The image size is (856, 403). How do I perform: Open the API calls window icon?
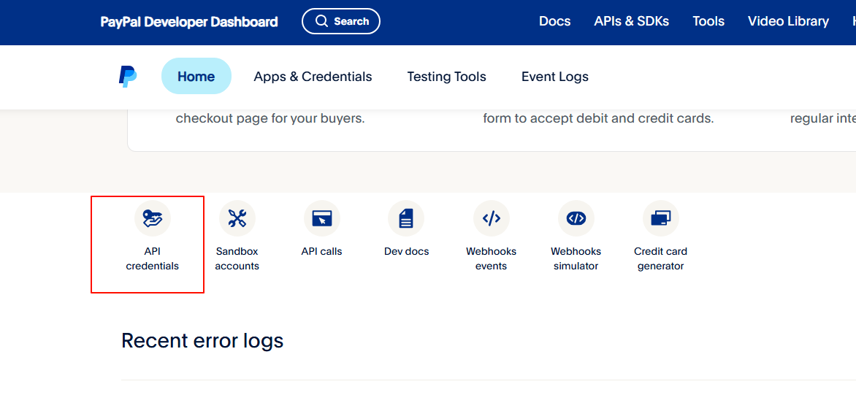[321, 218]
